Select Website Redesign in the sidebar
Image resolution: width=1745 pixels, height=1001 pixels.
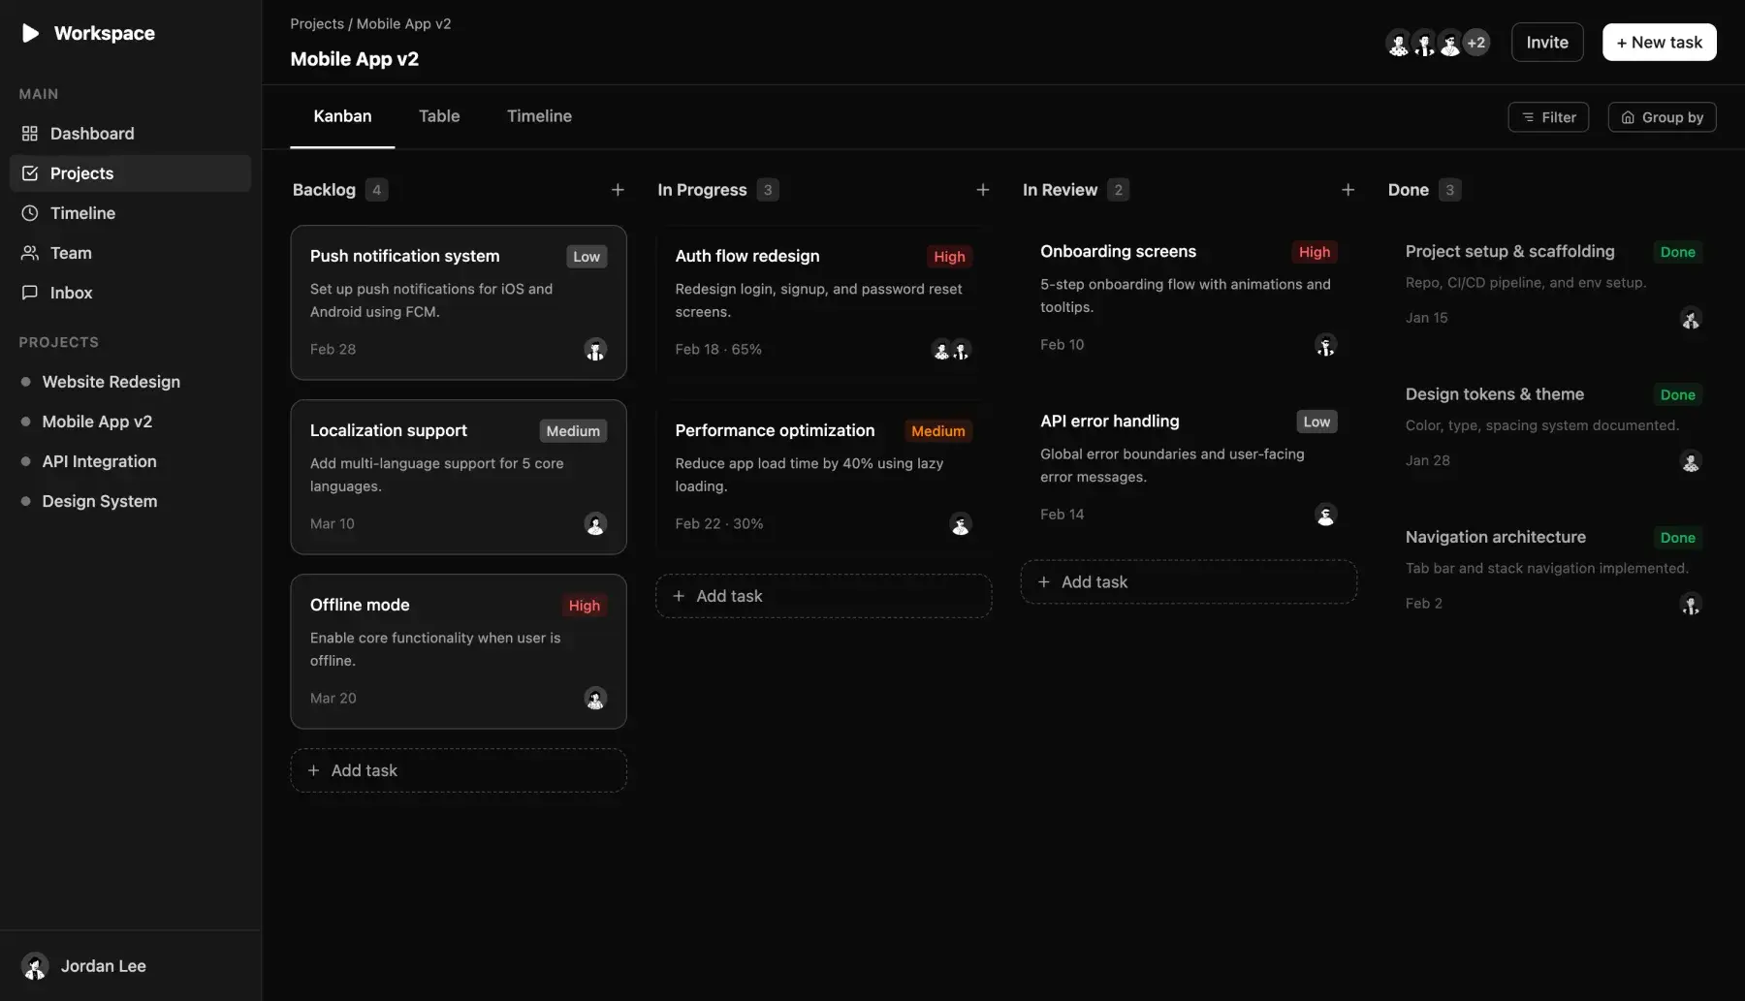coord(111,382)
